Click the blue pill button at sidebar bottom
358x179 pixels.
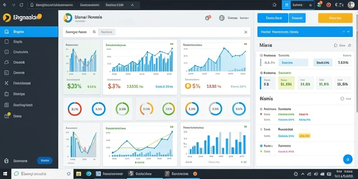tap(45, 161)
